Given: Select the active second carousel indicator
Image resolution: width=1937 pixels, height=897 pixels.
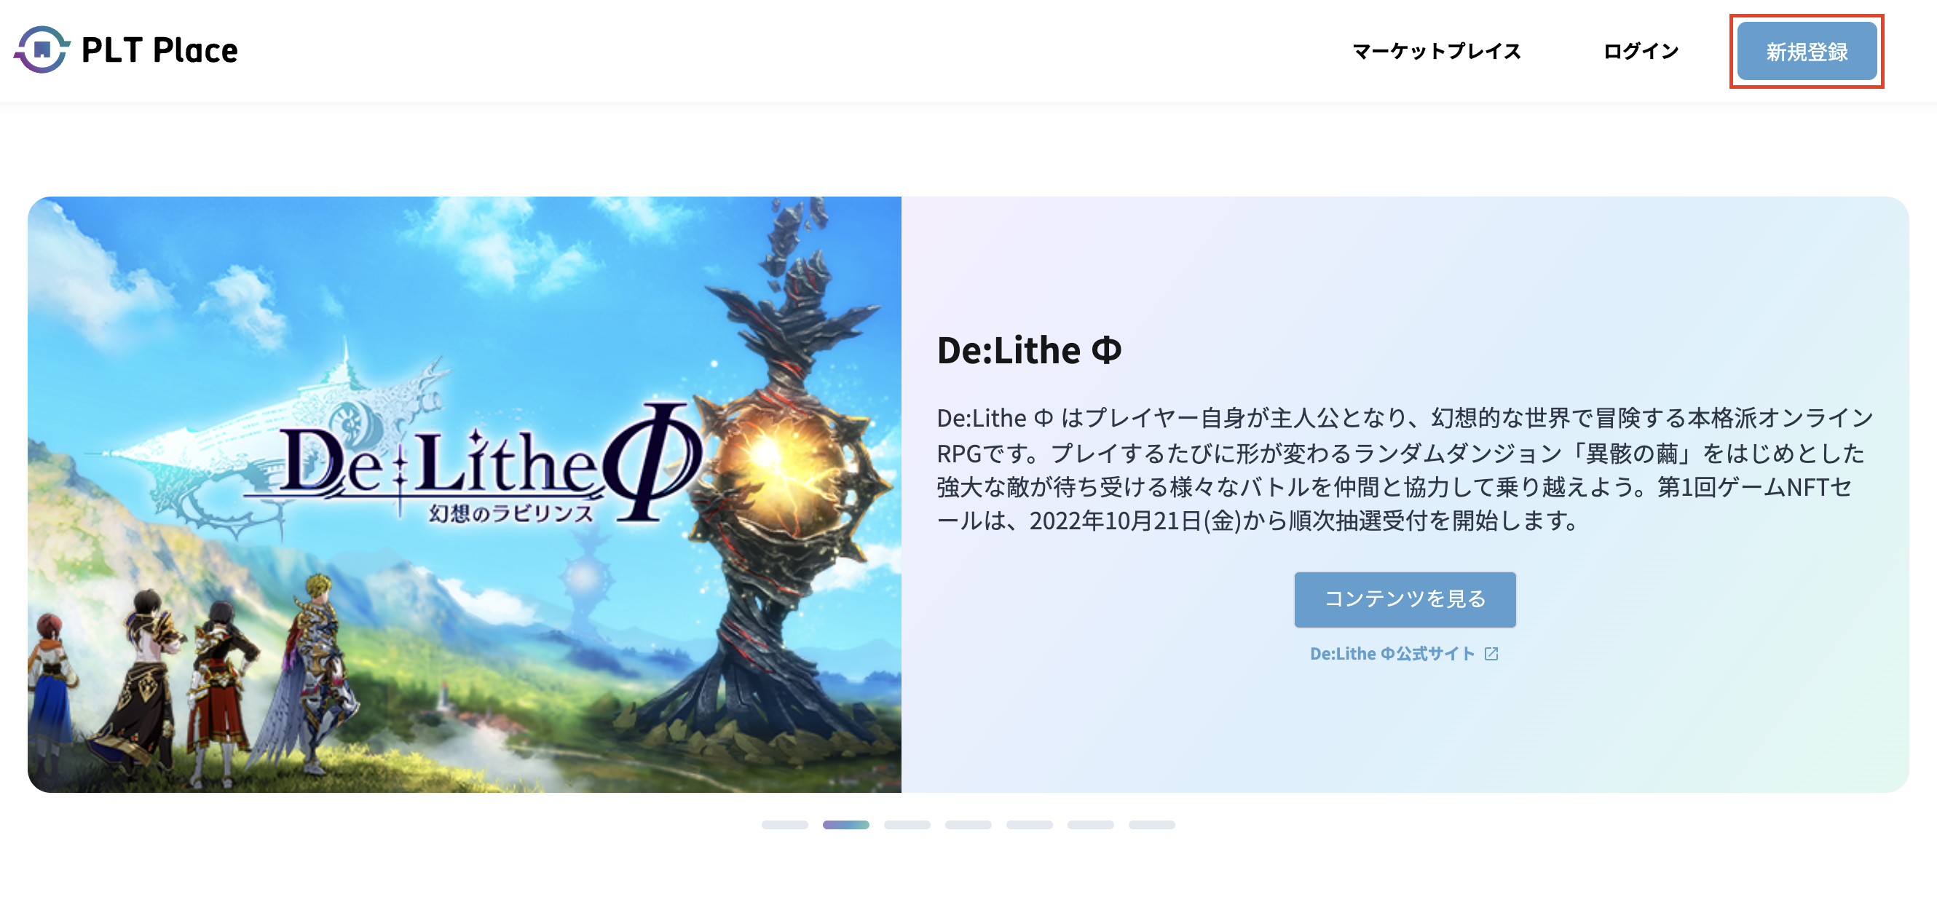Looking at the screenshot, I should pyautogui.click(x=845, y=825).
